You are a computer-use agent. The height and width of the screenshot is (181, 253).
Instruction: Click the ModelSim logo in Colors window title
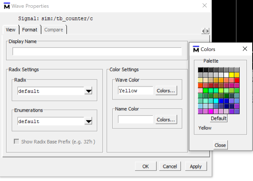196,49
